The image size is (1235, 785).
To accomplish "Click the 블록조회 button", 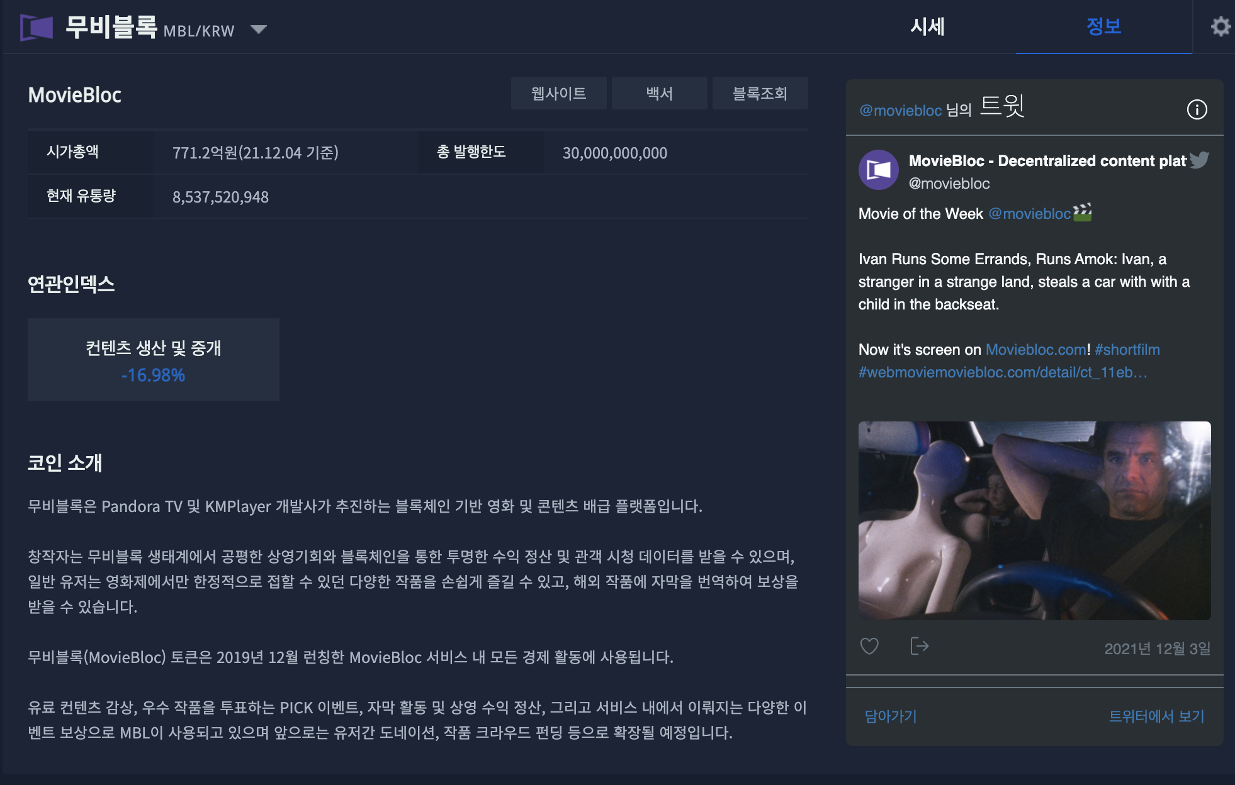I will tap(760, 94).
